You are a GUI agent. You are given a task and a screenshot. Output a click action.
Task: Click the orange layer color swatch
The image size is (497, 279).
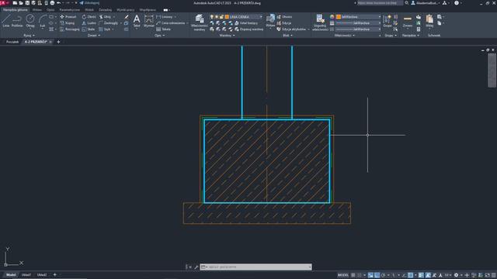click(x=227, y=17)
